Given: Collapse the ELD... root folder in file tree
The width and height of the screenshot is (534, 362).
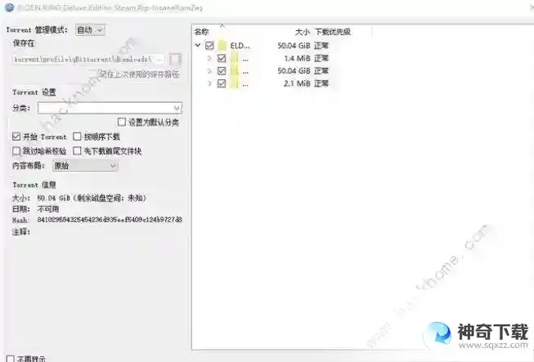Looking at the screenshot, I should pos(198,45).
